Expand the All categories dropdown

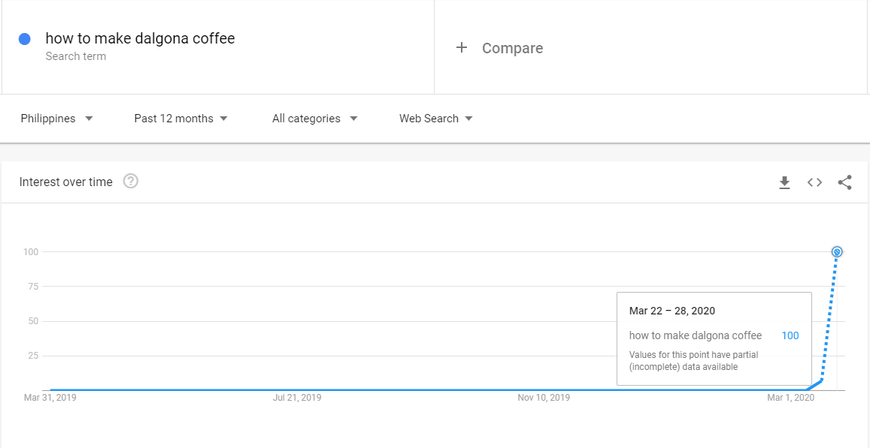[314, 119]
